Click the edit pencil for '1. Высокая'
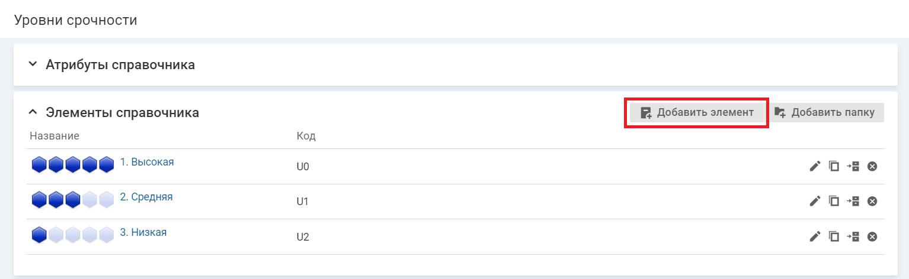Screen dimensions: 909x279 click(815, 167)
